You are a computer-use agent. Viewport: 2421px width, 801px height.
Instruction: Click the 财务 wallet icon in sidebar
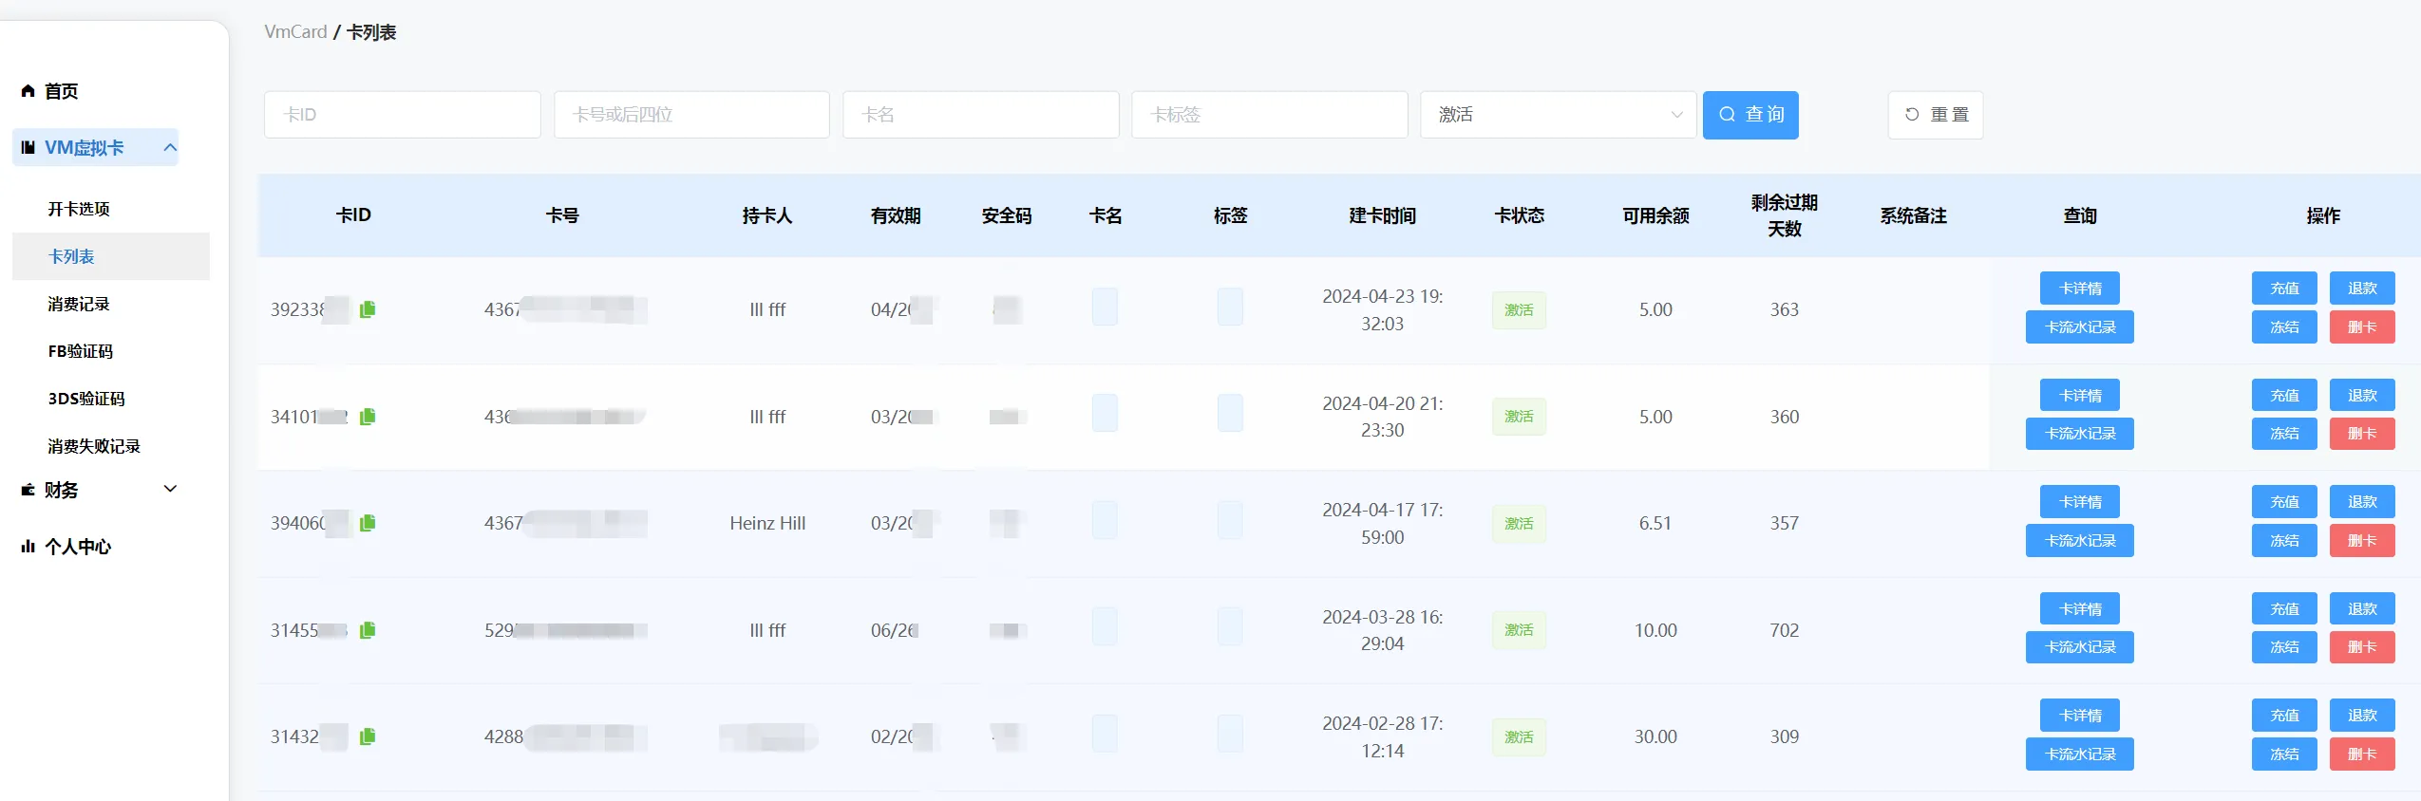pyautogui.click(x=28, y=490)
